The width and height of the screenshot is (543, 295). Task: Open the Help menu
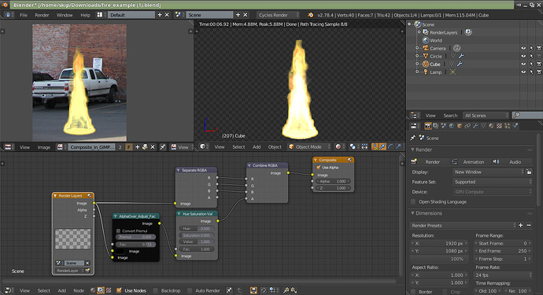85,15
